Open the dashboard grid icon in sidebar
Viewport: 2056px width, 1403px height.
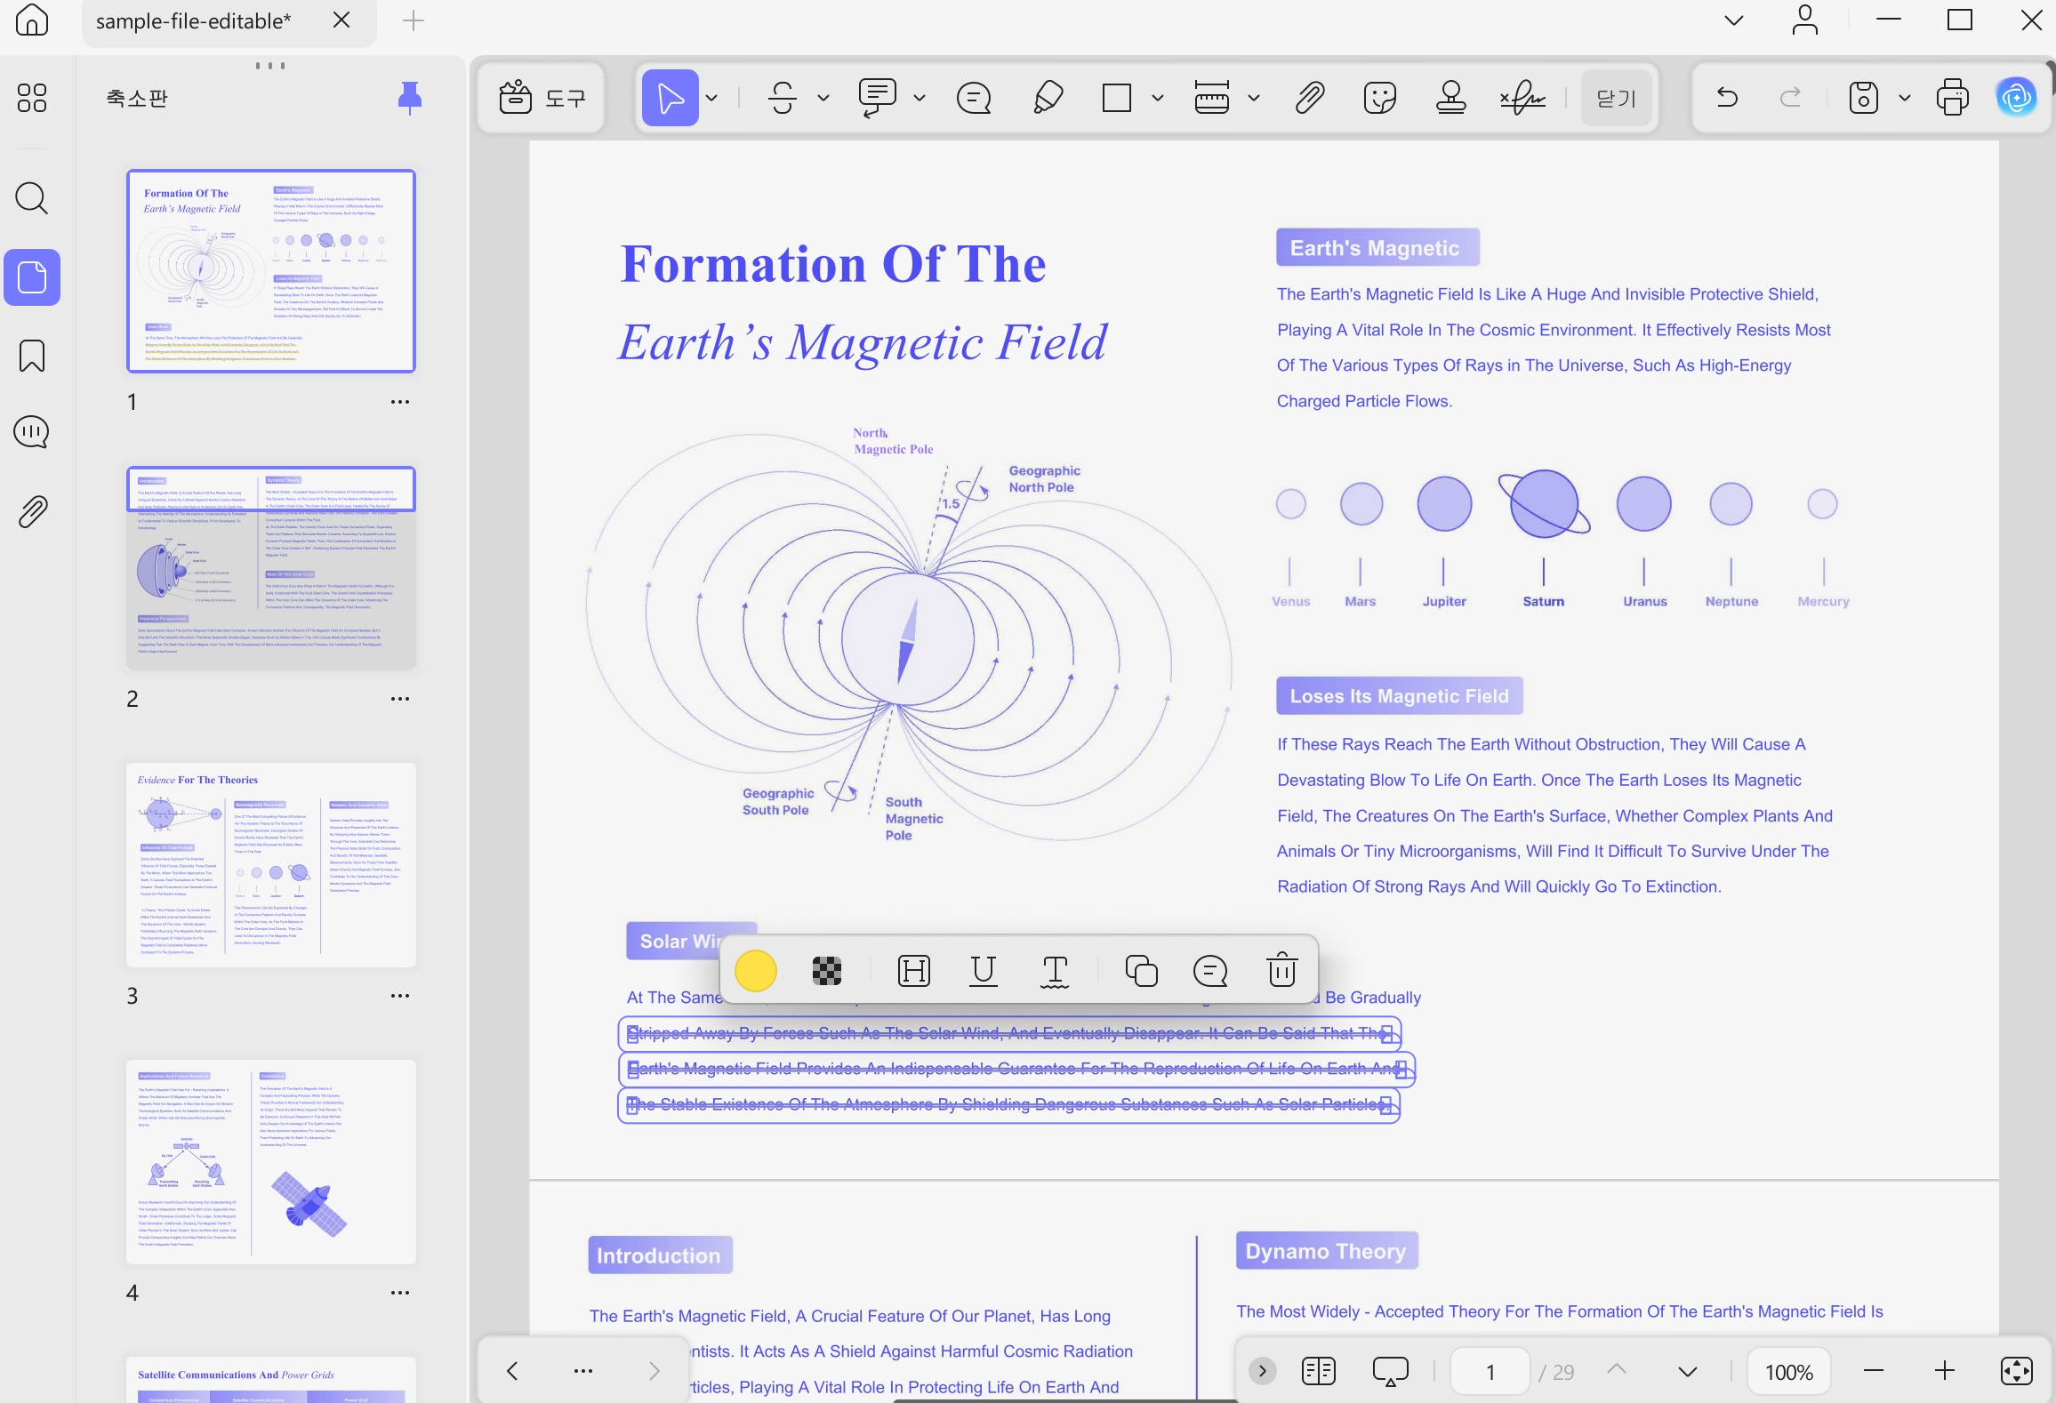32,97
